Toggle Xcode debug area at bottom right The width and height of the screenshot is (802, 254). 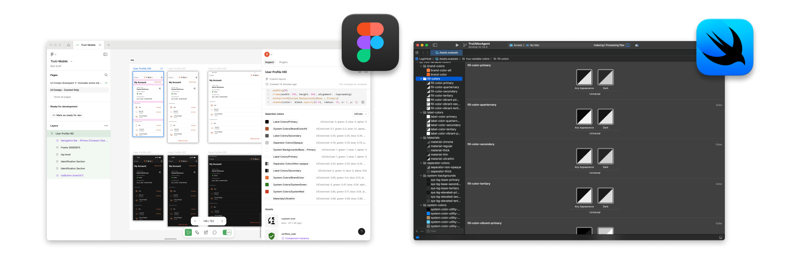tap(721, 237)
